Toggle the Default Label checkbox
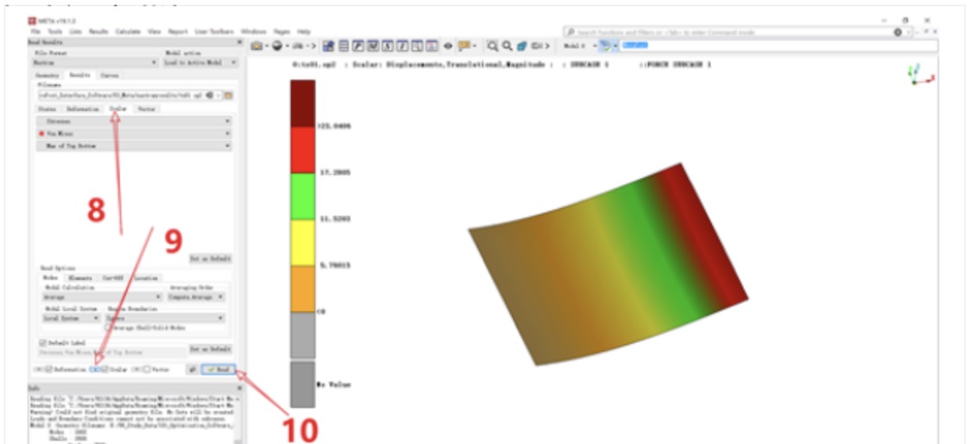Image resolution: width=976 pixels, height=444 pixels. [x=42, y=342]
